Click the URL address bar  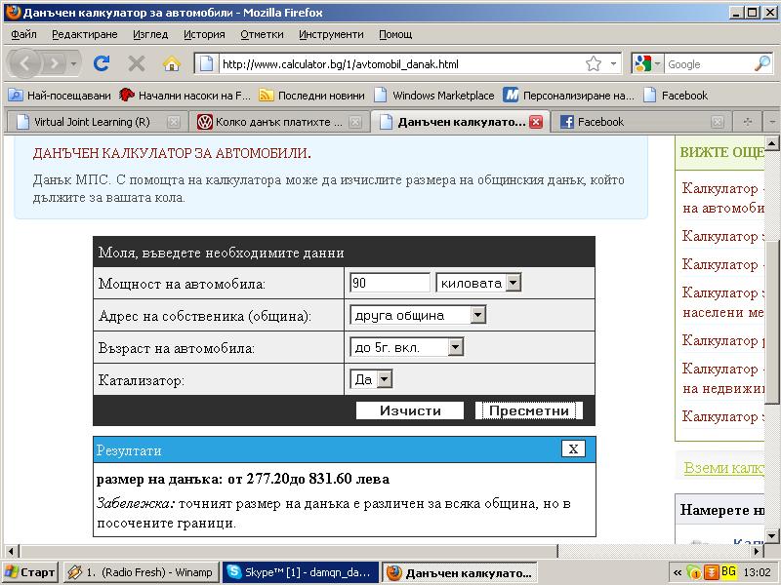400,64
